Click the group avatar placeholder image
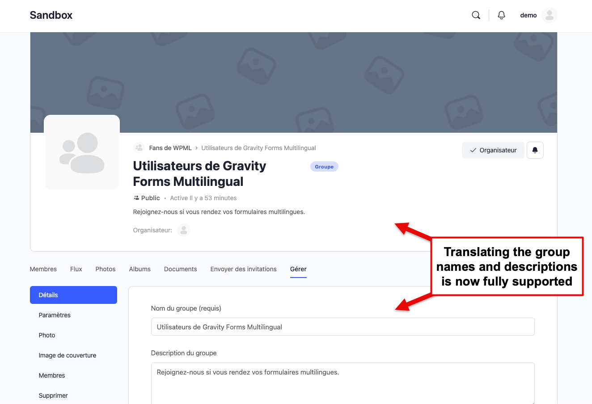The height and width of the screenshot is (404, 592). pyautogui.click(x=82, y=152)
